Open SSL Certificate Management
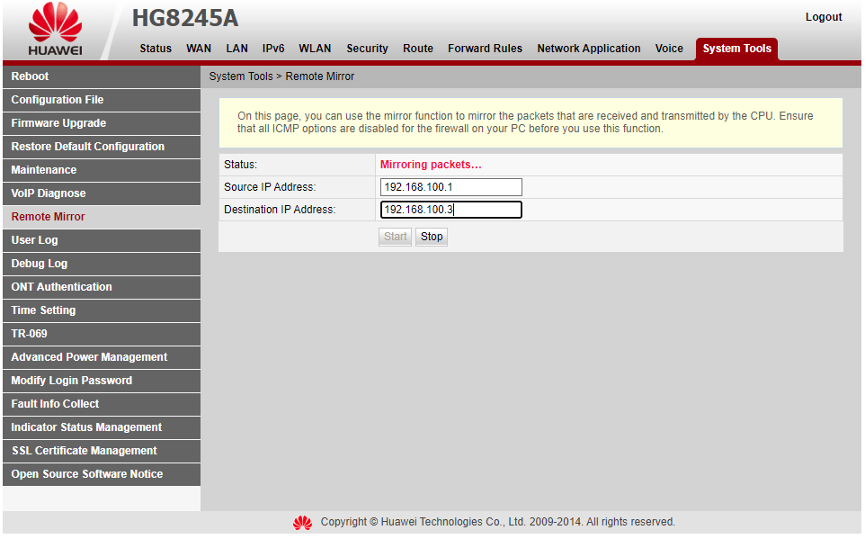Screen dimensions: 865x539 102,451
